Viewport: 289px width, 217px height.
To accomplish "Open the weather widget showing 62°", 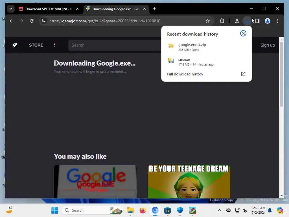I will [x=10, y=210].
